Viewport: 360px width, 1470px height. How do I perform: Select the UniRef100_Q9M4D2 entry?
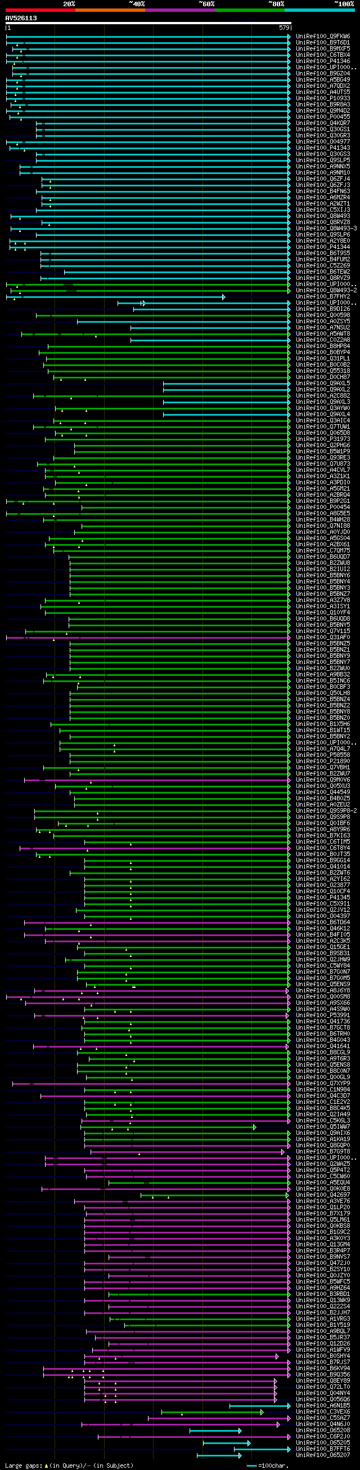coord(323,111)
